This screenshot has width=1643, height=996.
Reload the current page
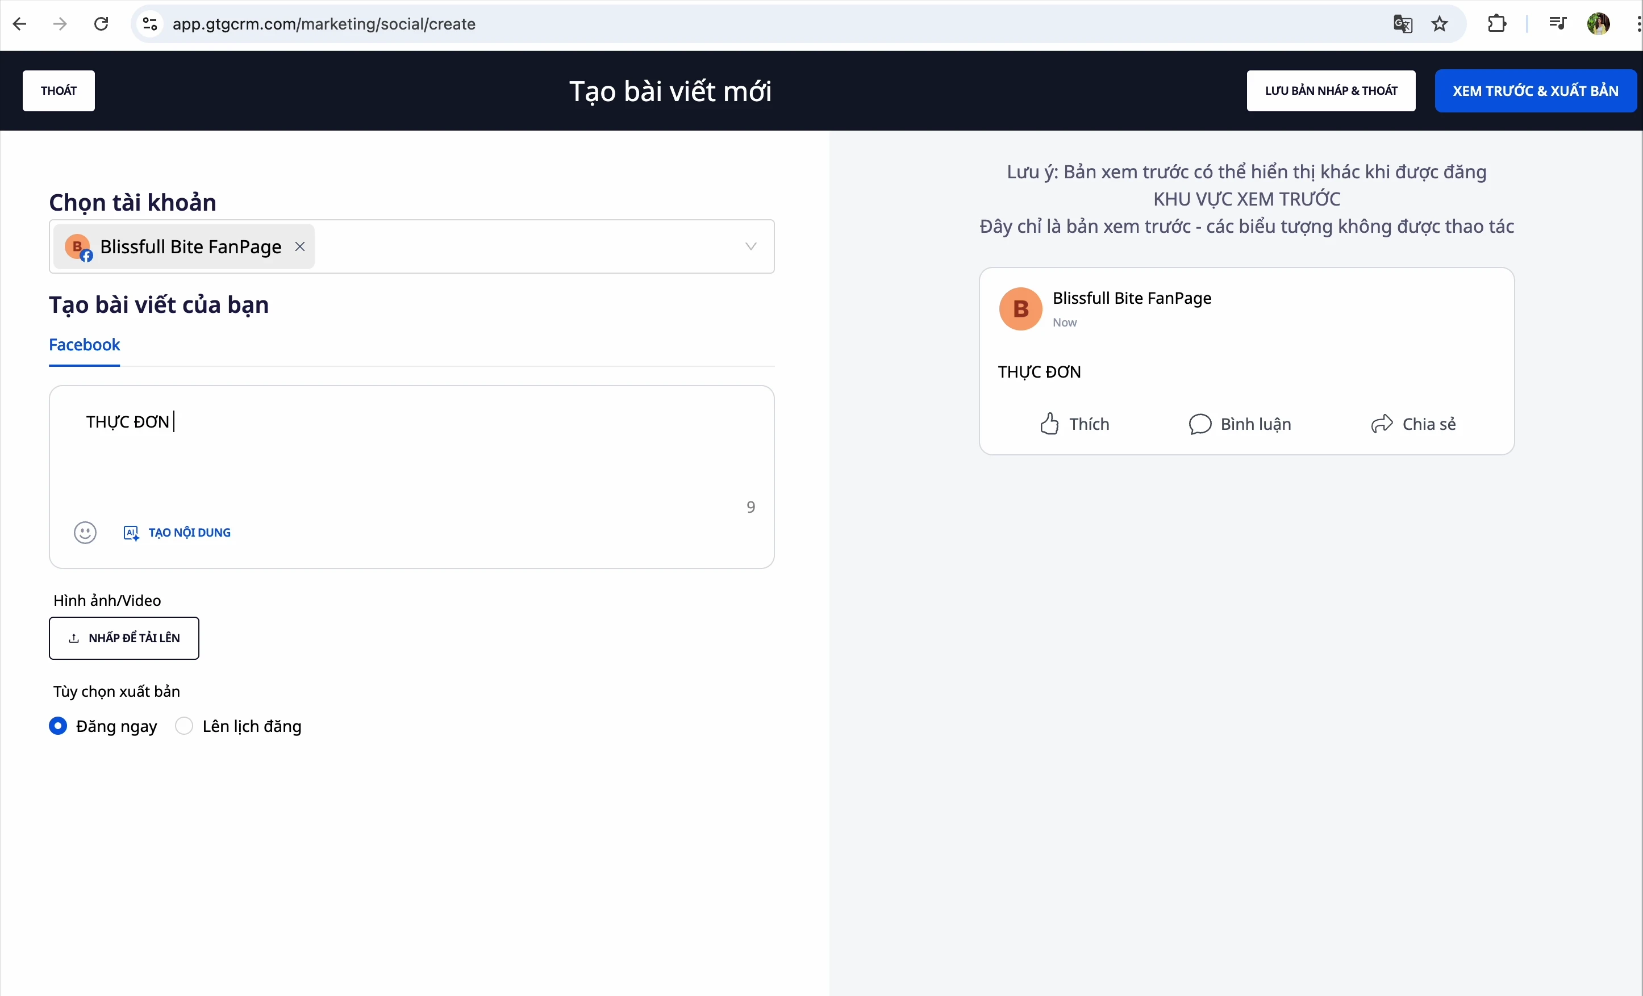[101, 24]
